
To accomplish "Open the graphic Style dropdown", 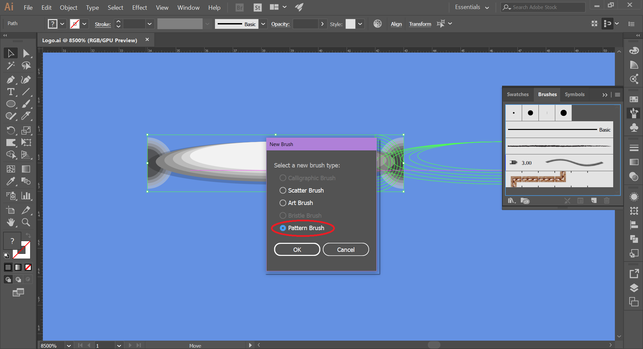I will click(x=360, y=24).
